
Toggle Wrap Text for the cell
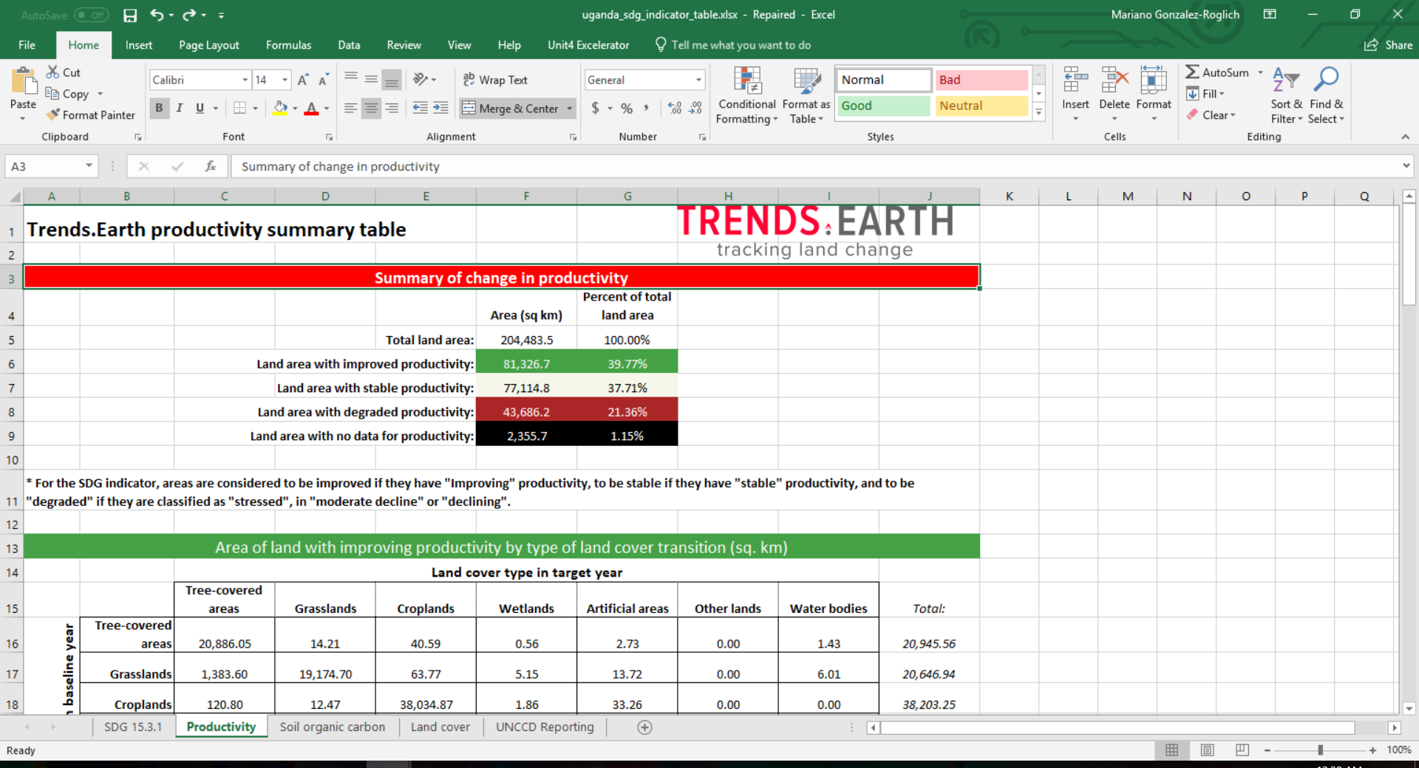(x=495, y=80)
